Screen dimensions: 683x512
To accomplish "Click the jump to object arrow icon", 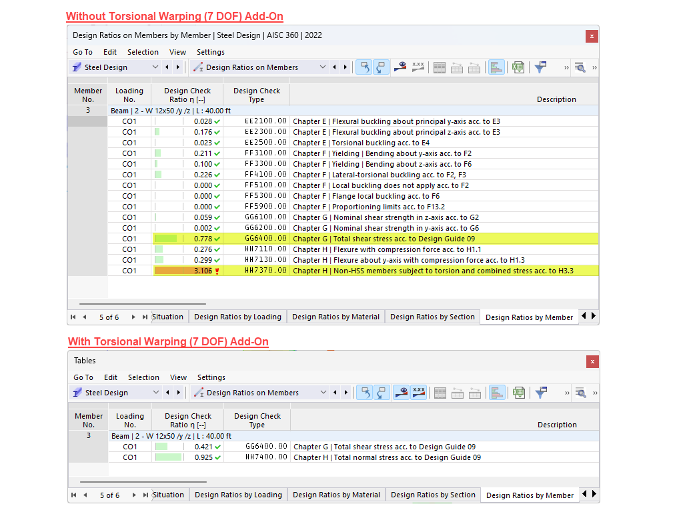I will (x=365, y=67).
